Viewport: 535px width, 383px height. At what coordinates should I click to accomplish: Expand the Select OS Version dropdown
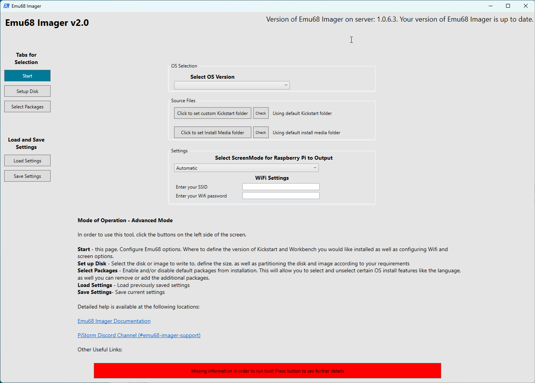point(232,85)
